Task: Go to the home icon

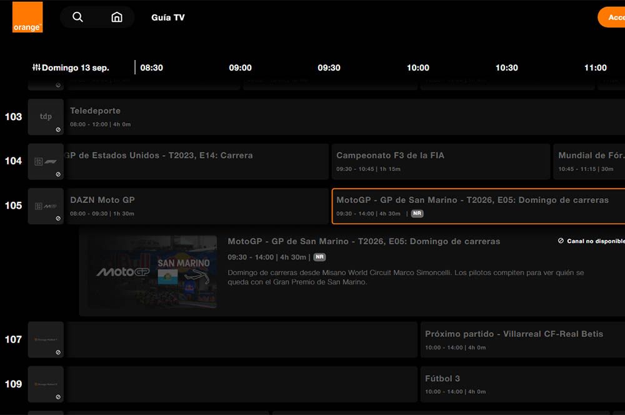Action: click(117, 17)
